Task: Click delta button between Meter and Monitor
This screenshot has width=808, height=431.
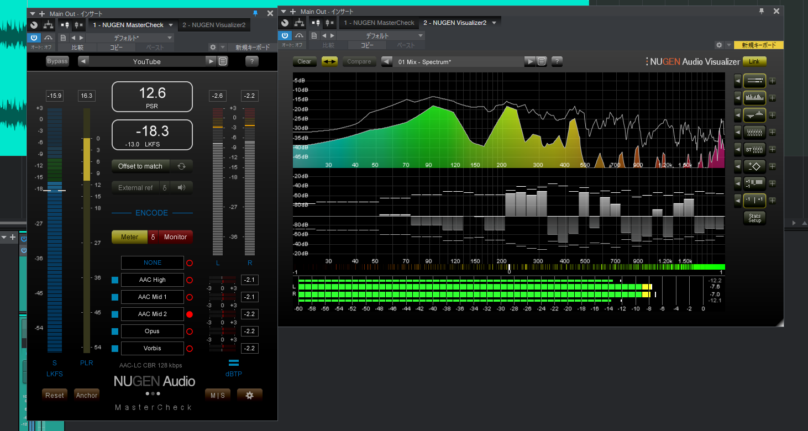Action: click(153, 237)
